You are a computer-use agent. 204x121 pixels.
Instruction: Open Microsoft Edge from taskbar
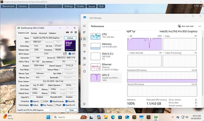[x=113, y=117]
